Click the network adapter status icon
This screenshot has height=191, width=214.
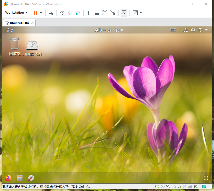(168, 187)
